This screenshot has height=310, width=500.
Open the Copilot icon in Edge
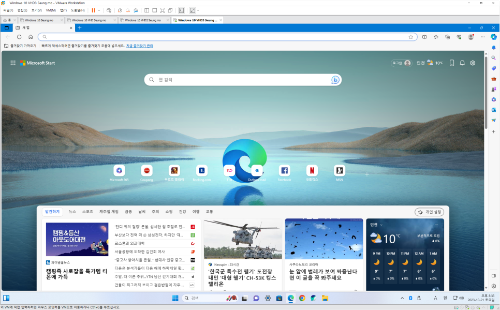[494, 37]
